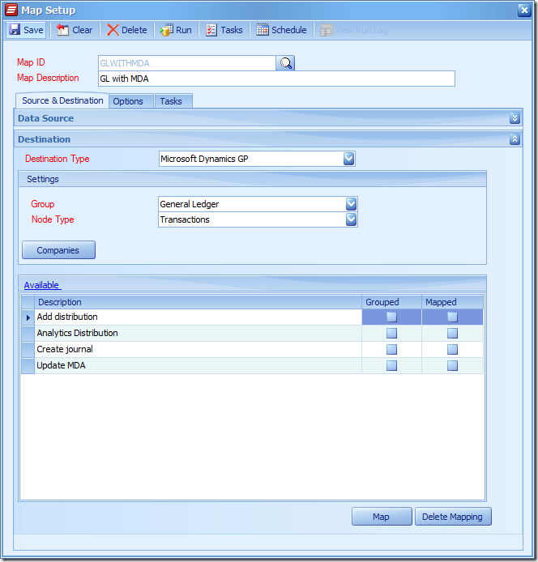Select the Analytics Distribution row
Screen dimensions: 538x562
click(x=252, y=334)
